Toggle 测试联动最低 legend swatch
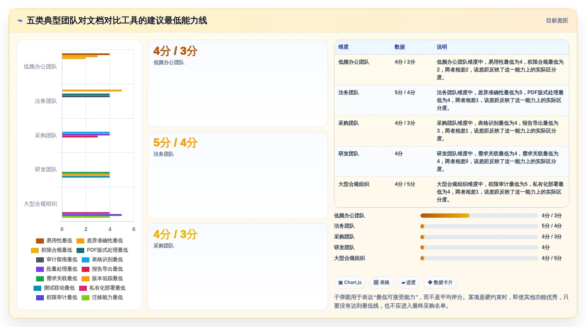The height and width of the screenshot is (327, 586). 37,288
